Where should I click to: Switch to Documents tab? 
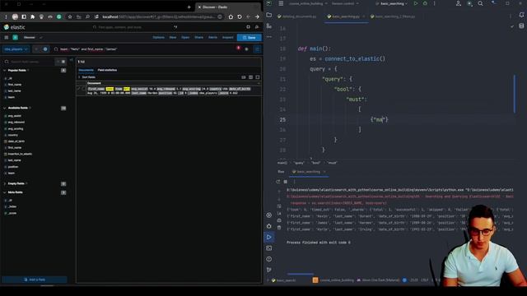click(x=86, y=70)
